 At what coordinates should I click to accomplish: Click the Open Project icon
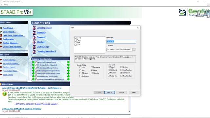(x=1, y=32)
